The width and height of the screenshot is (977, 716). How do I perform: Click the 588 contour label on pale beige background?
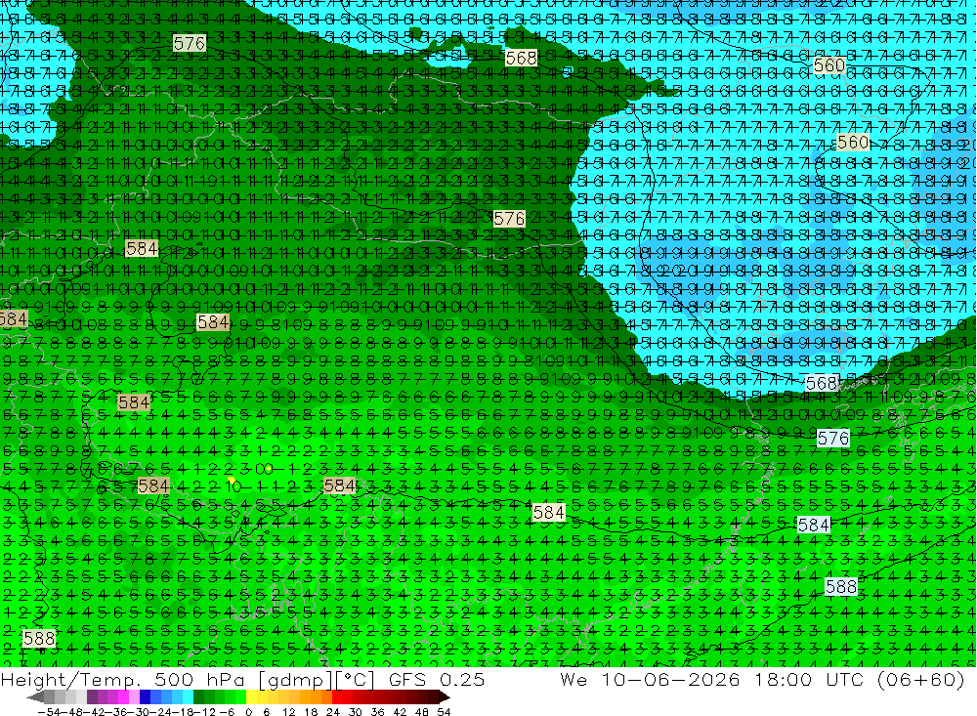pos(39,639)
